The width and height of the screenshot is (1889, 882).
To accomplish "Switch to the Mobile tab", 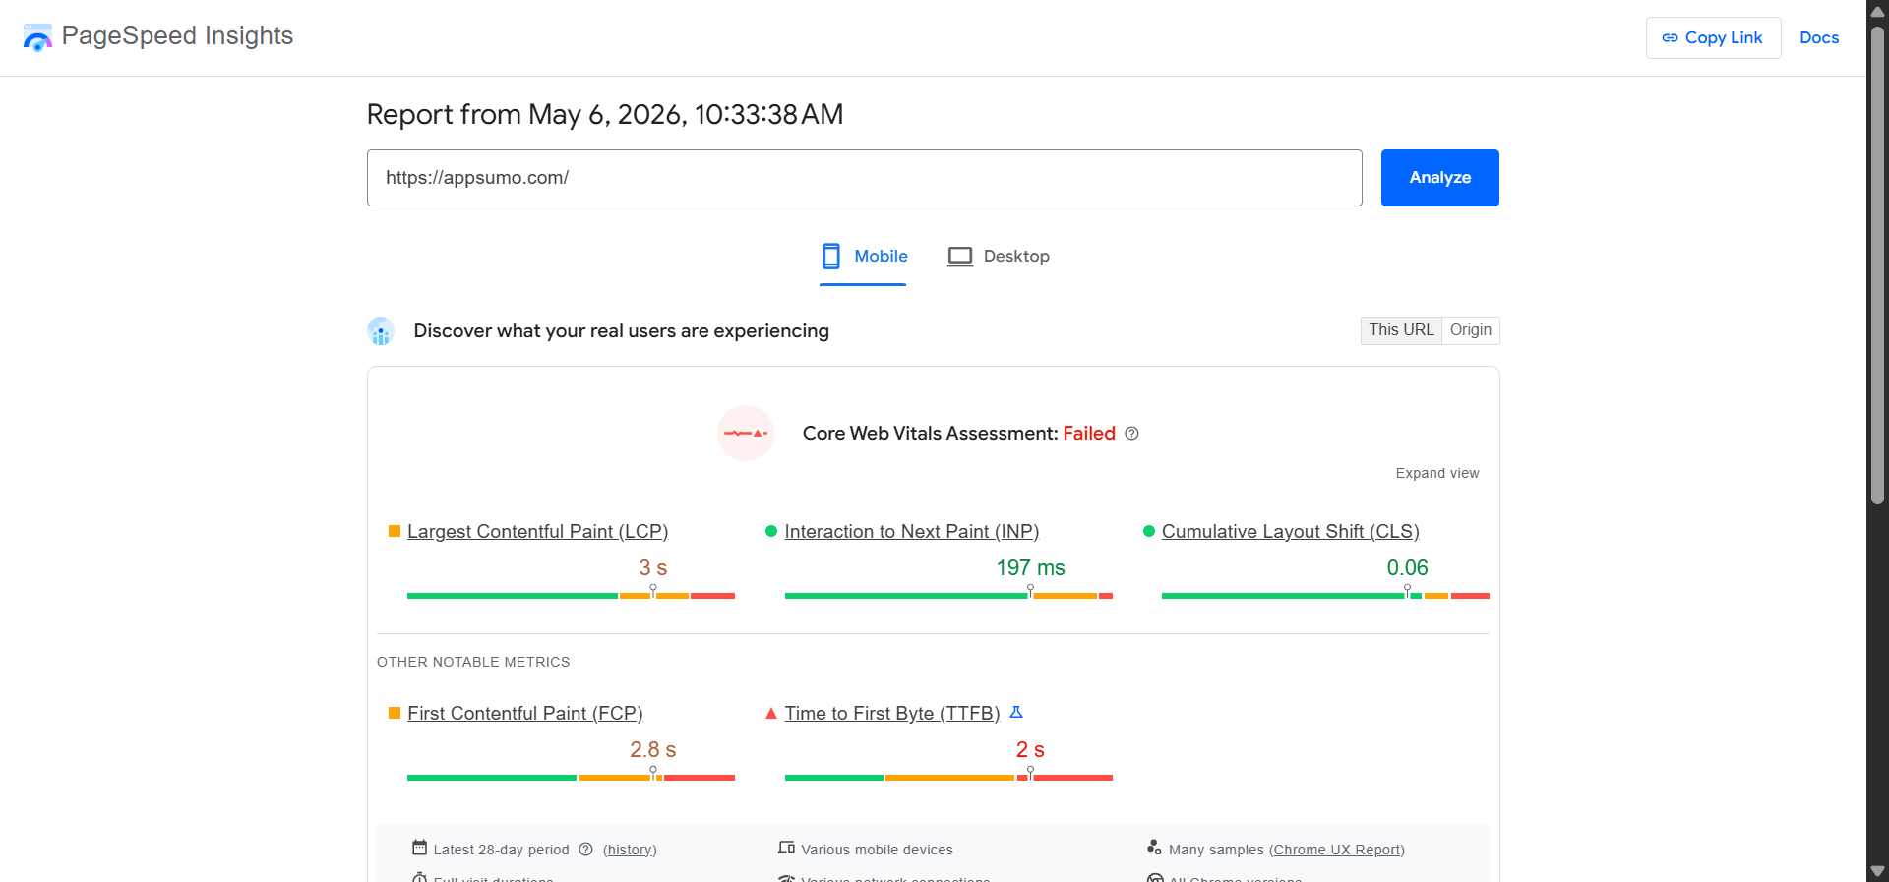I will [863, 257].
